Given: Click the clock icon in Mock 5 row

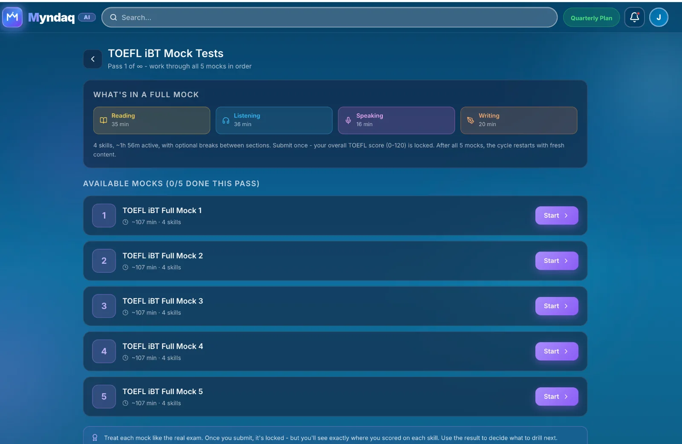Looking at the screenshot, I should tap(125, 403).
